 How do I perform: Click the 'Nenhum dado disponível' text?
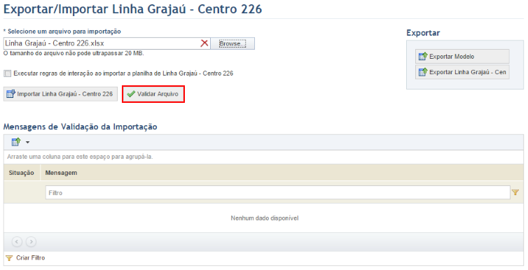pos(264,218)
